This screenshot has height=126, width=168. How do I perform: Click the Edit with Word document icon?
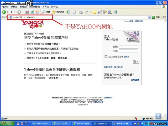[87, 12]
